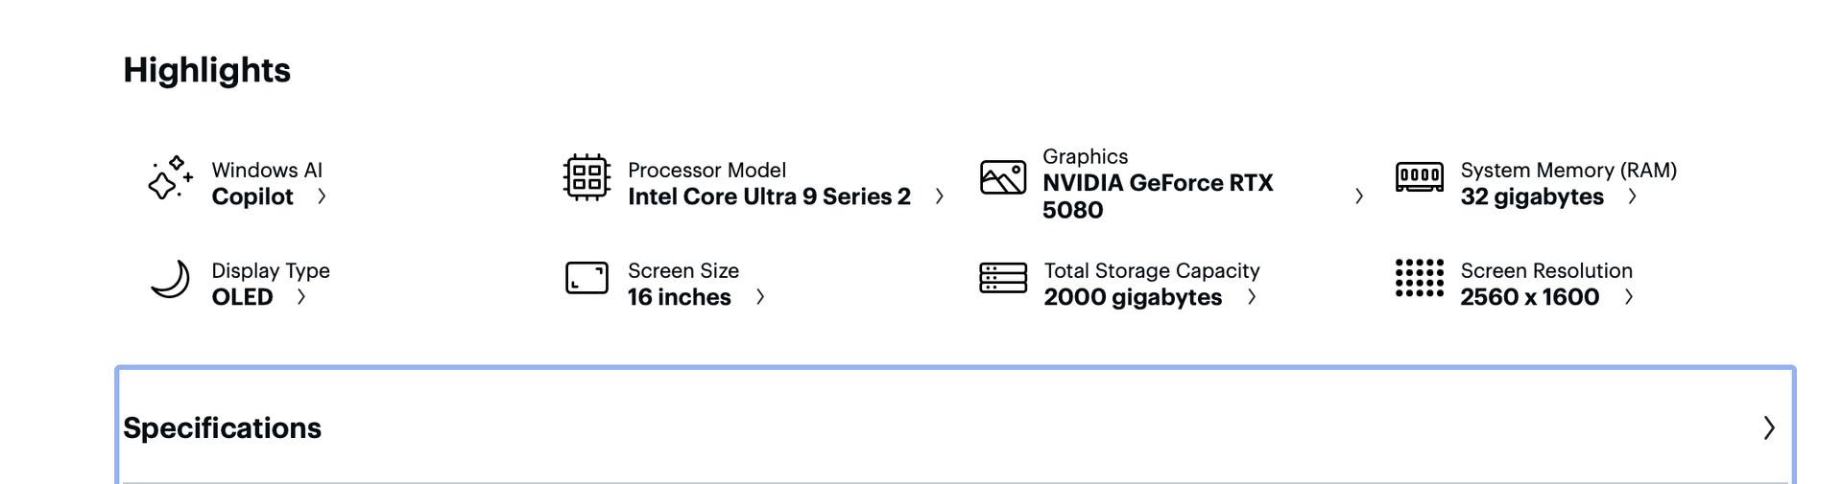This screenshot has height=484, width=1843.
Task: Click the Screen Size rectangle icon
Action: pyautogui.click(x=586, y=278)
